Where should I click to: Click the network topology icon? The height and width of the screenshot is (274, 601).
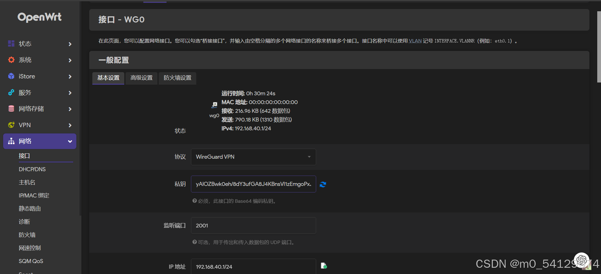(x=11, y=141)
